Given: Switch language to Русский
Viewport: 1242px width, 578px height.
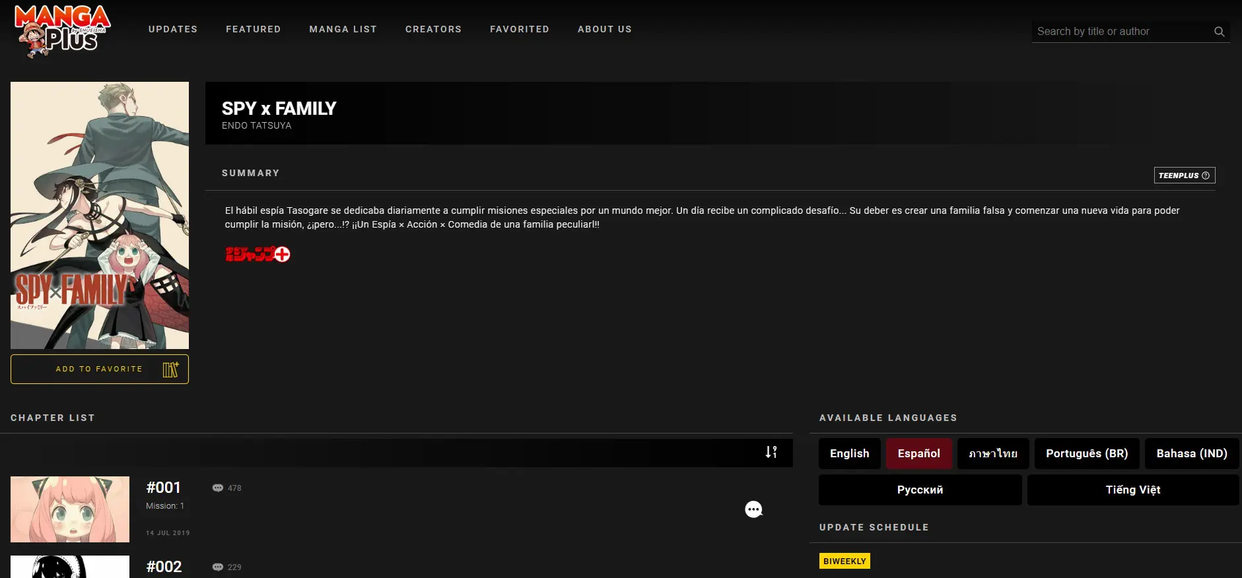Looking at the screenshot, I should click(920, 490).
